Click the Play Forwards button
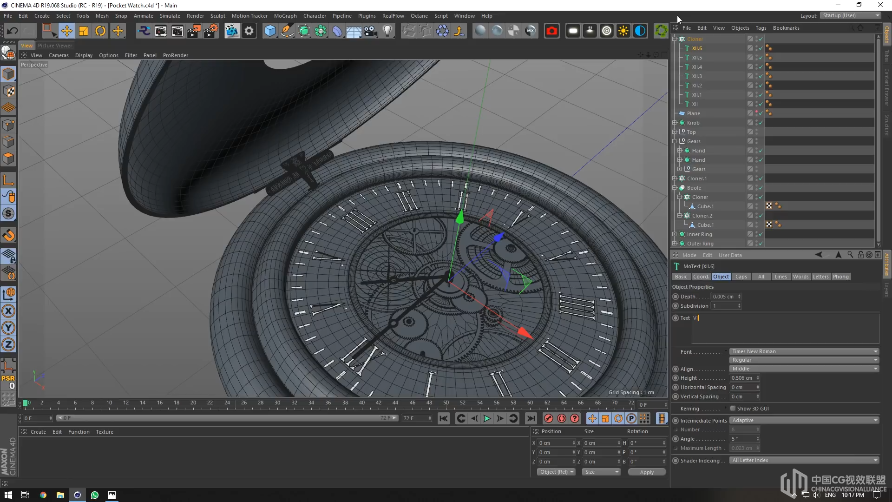The width and height of the screenshot is (892, 502). 487,418
